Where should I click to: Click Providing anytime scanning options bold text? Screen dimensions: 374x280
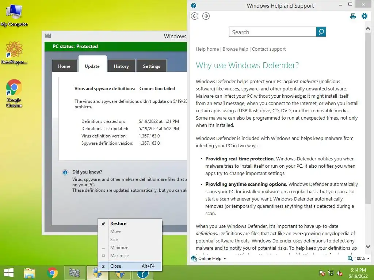point(247,184)
